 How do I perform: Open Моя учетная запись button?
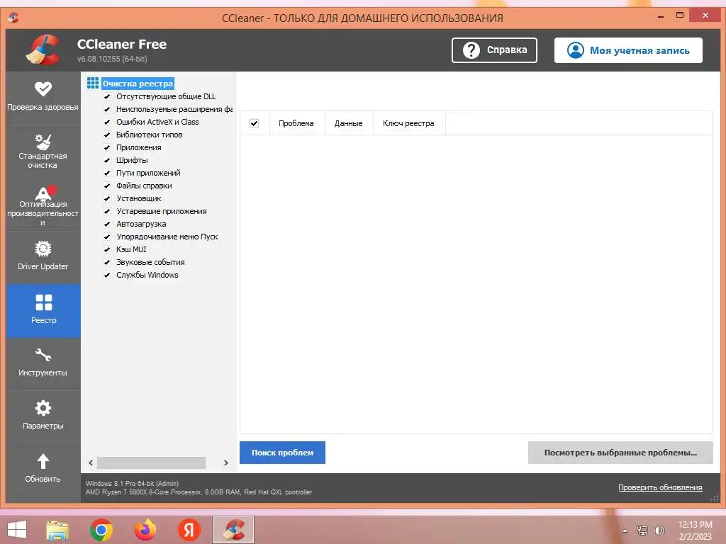(628, 50)
